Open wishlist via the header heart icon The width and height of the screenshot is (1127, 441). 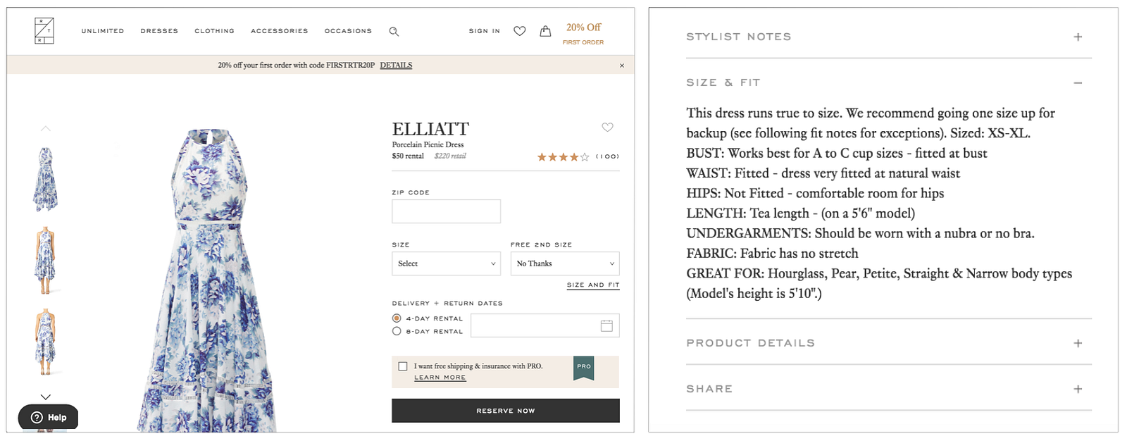point(520,31)
